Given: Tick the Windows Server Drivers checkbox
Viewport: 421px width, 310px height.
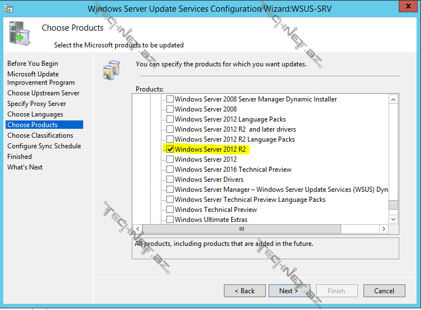Looking at the screenshot, I should pyautogui.click(x=170, y=180).
